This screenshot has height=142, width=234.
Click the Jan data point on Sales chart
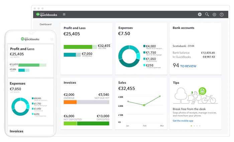pyautogui.click(x=128, y=101)
